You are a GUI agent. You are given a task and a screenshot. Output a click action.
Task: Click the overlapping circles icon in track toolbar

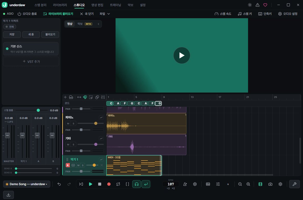[97, 97]
